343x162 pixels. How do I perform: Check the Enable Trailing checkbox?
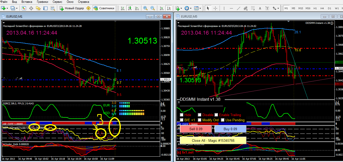(x=216, y=115)
